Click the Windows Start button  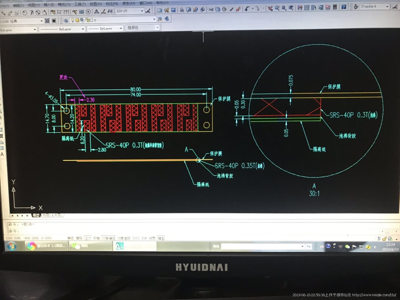click(12, 246)
